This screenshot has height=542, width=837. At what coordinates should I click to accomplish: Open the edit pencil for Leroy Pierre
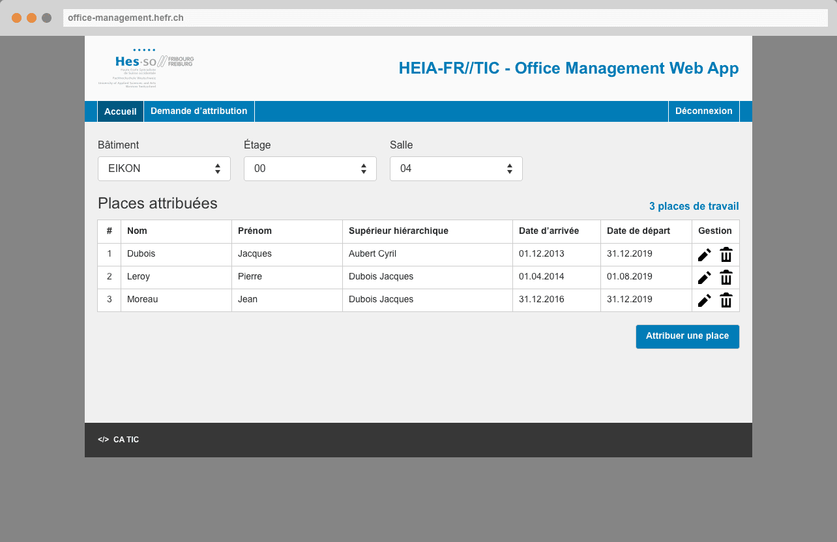click(x=704, y=277)
